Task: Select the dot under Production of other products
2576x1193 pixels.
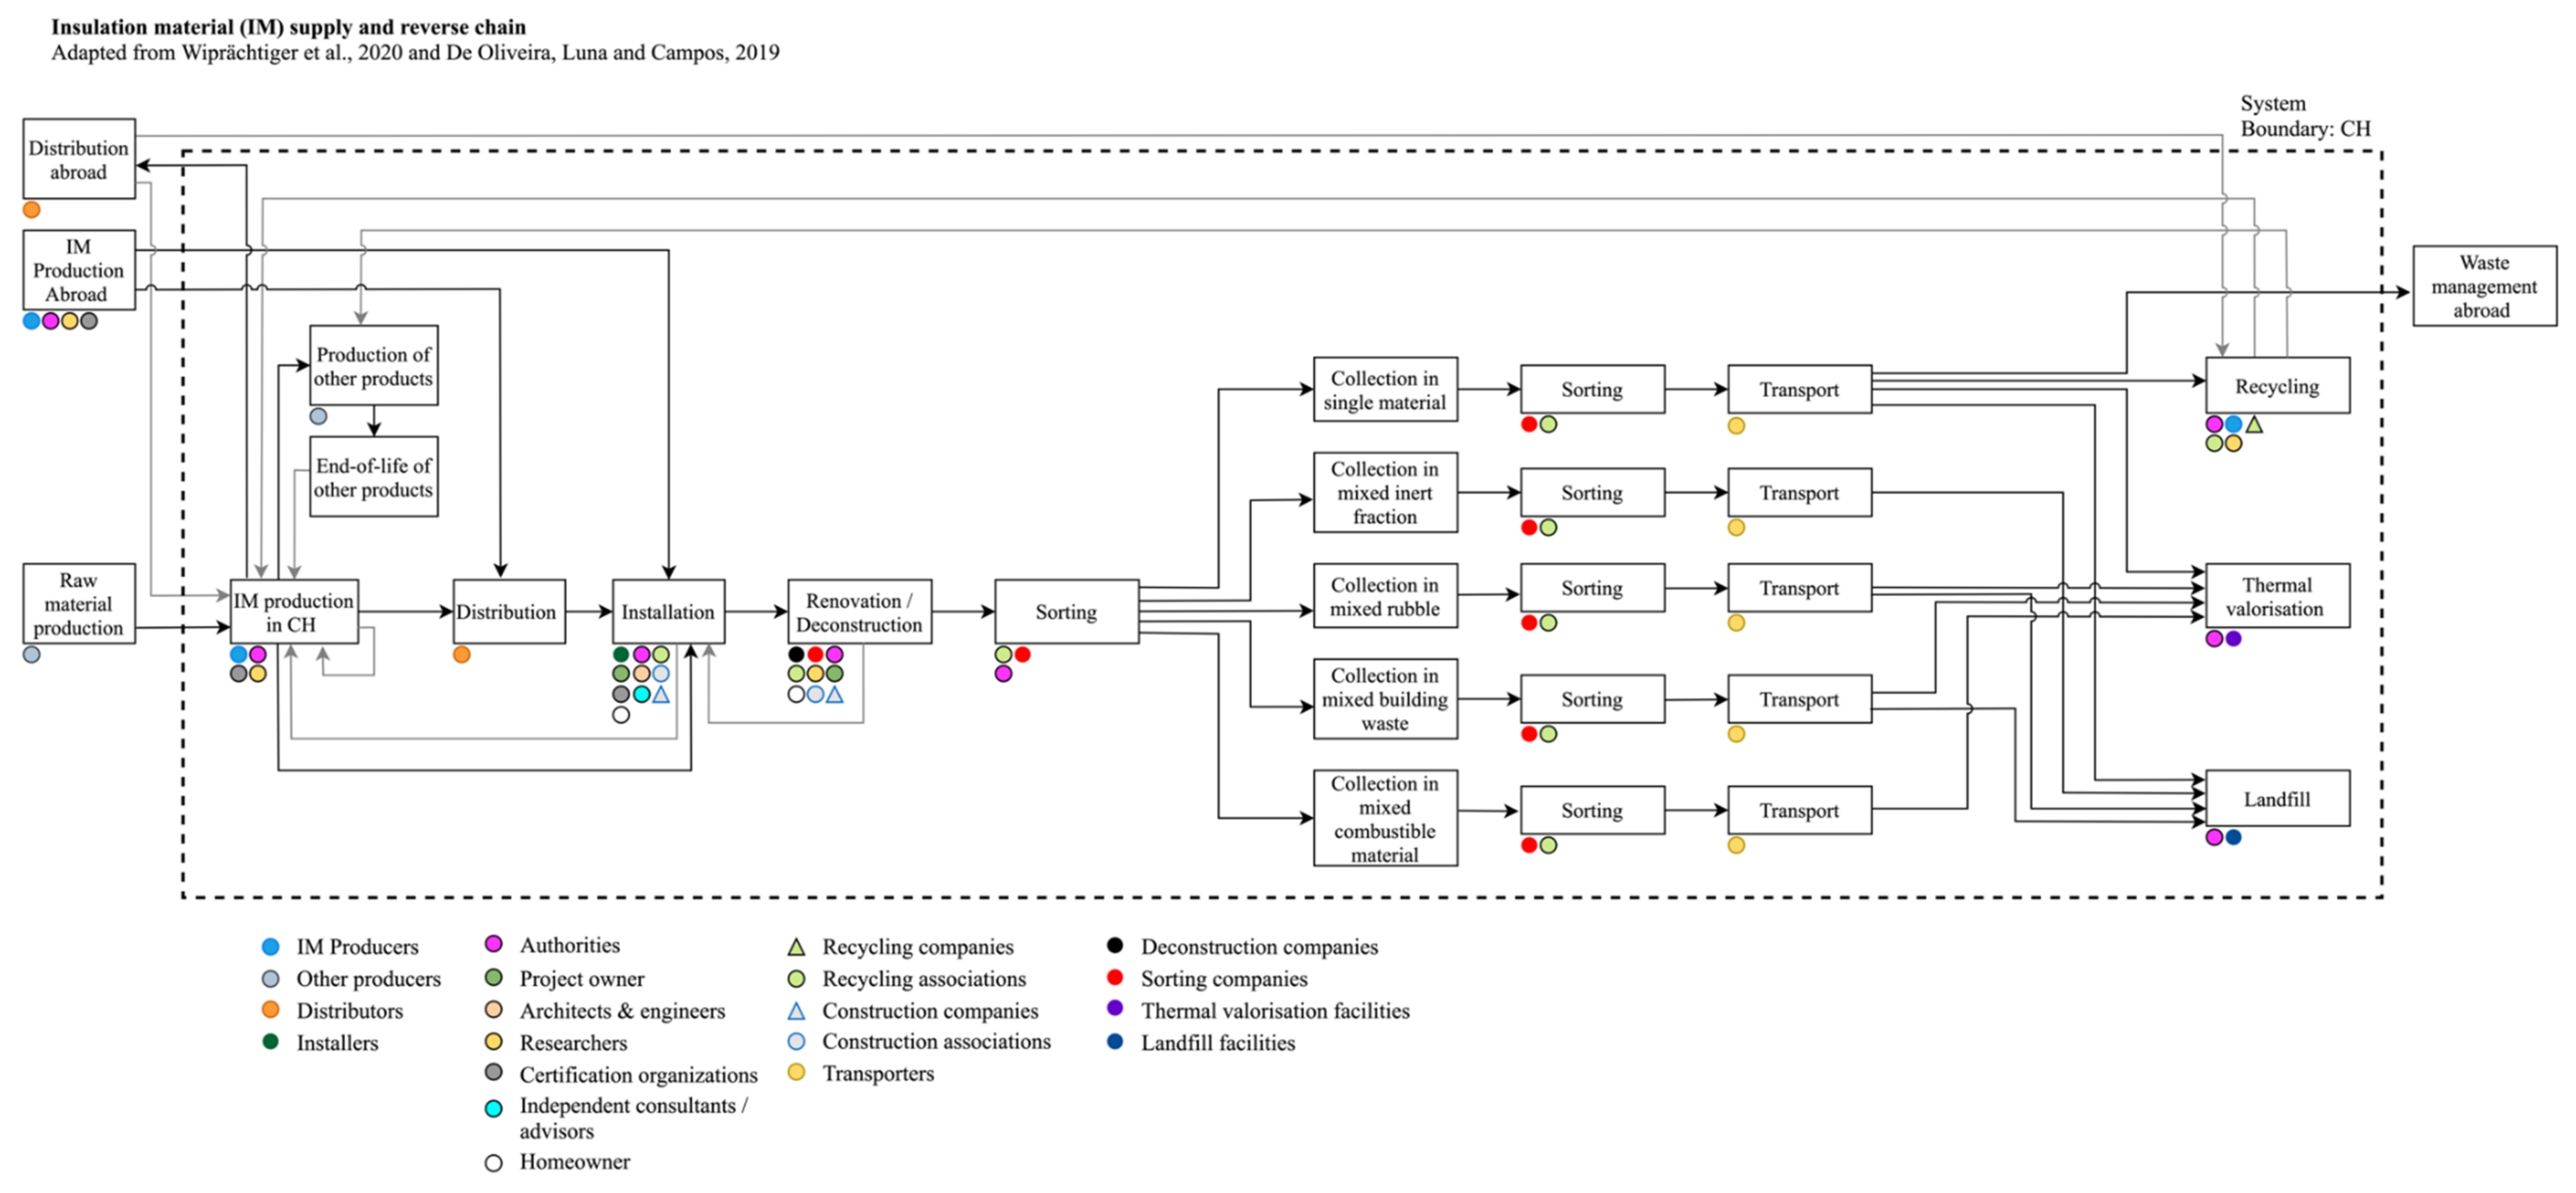Action: coord(318,416)
